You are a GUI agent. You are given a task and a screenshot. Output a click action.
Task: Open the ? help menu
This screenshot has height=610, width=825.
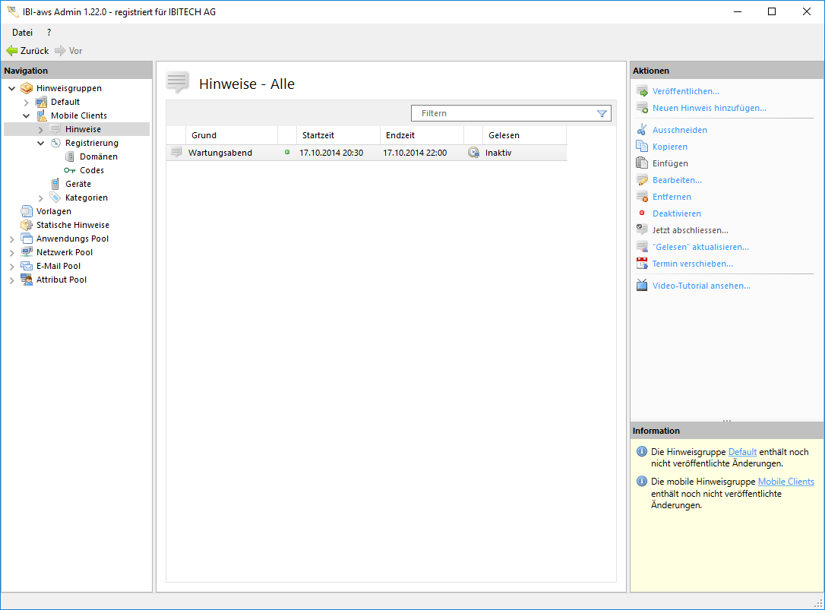tap(49, 33)
